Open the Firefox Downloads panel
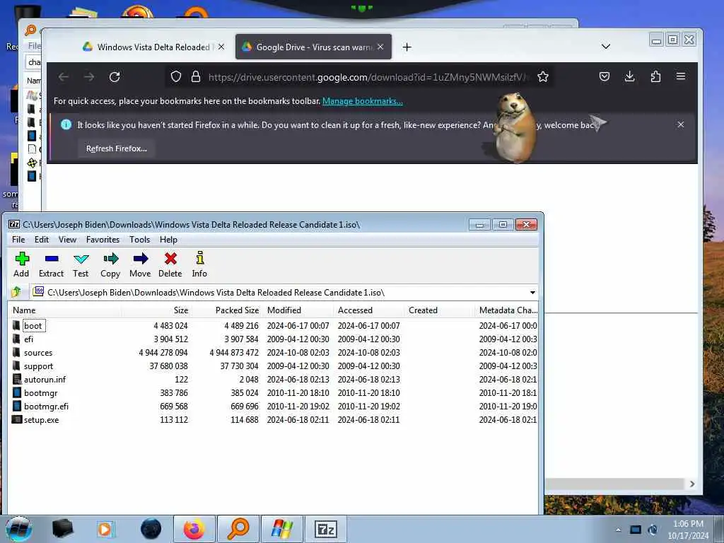Screen dimensions: 724x543 630,76
